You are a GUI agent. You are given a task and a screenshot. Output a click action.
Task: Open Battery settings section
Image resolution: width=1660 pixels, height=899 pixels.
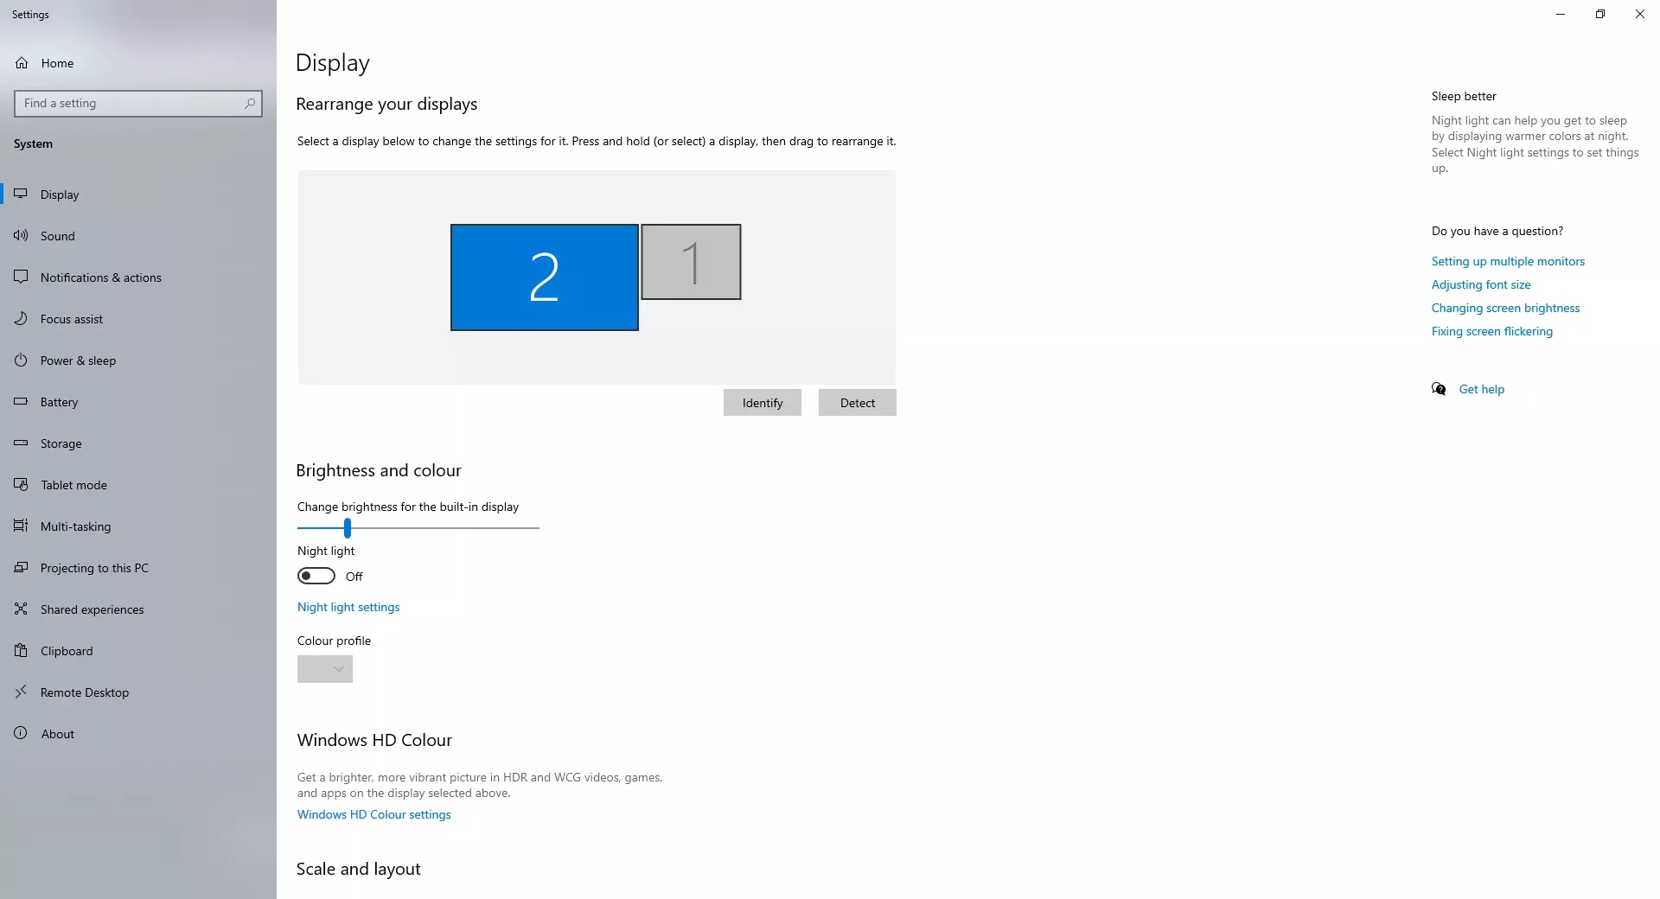click(138, 402)
